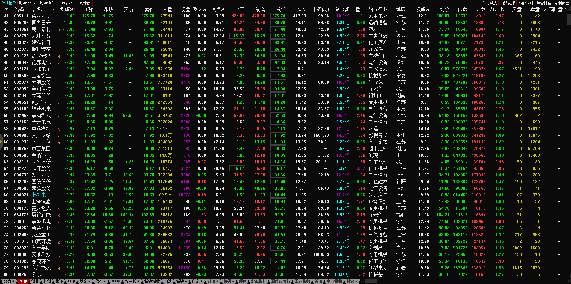Image resolution: width=571 pixels, height=284 pixels.
Task: Select the 上海电力 stock row
Action: click(41, 195)
